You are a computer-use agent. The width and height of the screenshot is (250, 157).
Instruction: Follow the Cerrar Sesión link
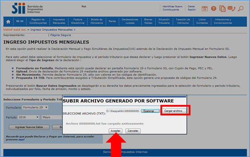coord(192,8)
